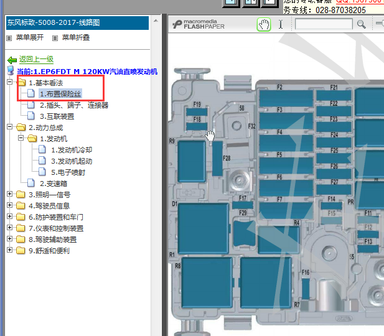Viewport: 384px width, 336px height.
Task: Click the magnifier search icon in FlashPaper toolbar
Action: [x=361, y=24]
